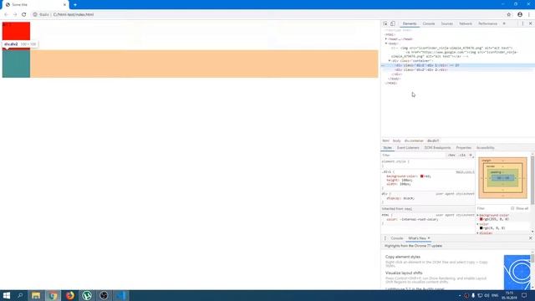Enable the Show all checkbox
Viewport: 535px width, 301px height.
512,208
